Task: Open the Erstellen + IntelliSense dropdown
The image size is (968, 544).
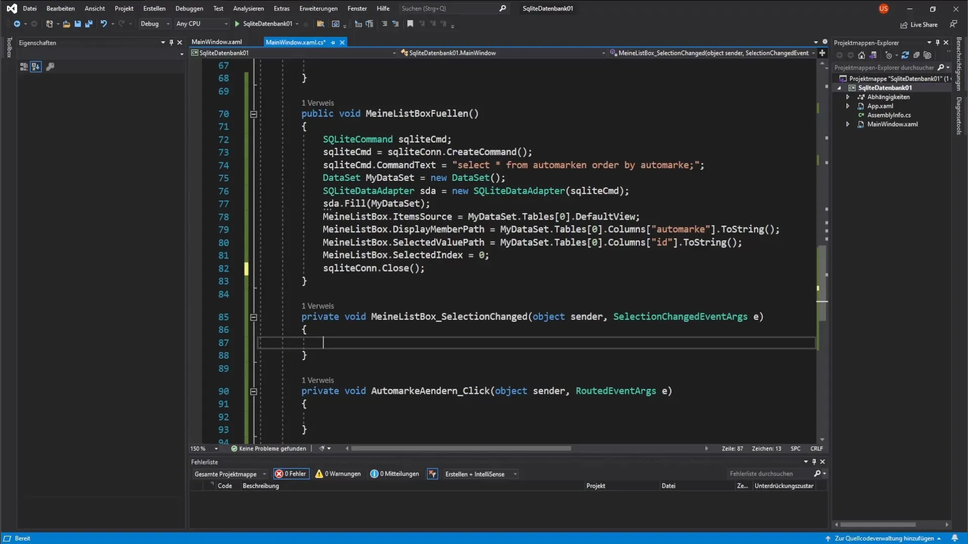Action: point(480,474)
